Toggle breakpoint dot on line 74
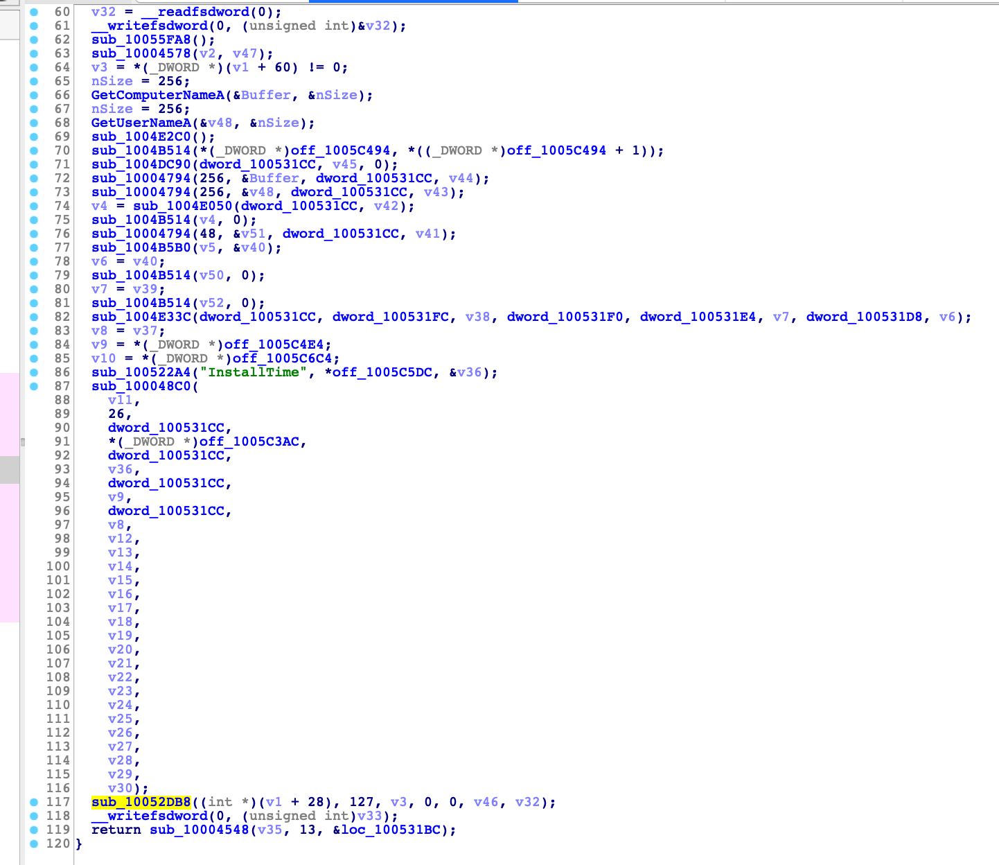Viewport: 999px width, 865px height. [34, 206]
